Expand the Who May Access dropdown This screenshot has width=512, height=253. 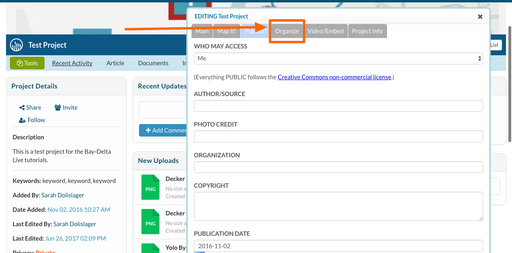point(338,58)
